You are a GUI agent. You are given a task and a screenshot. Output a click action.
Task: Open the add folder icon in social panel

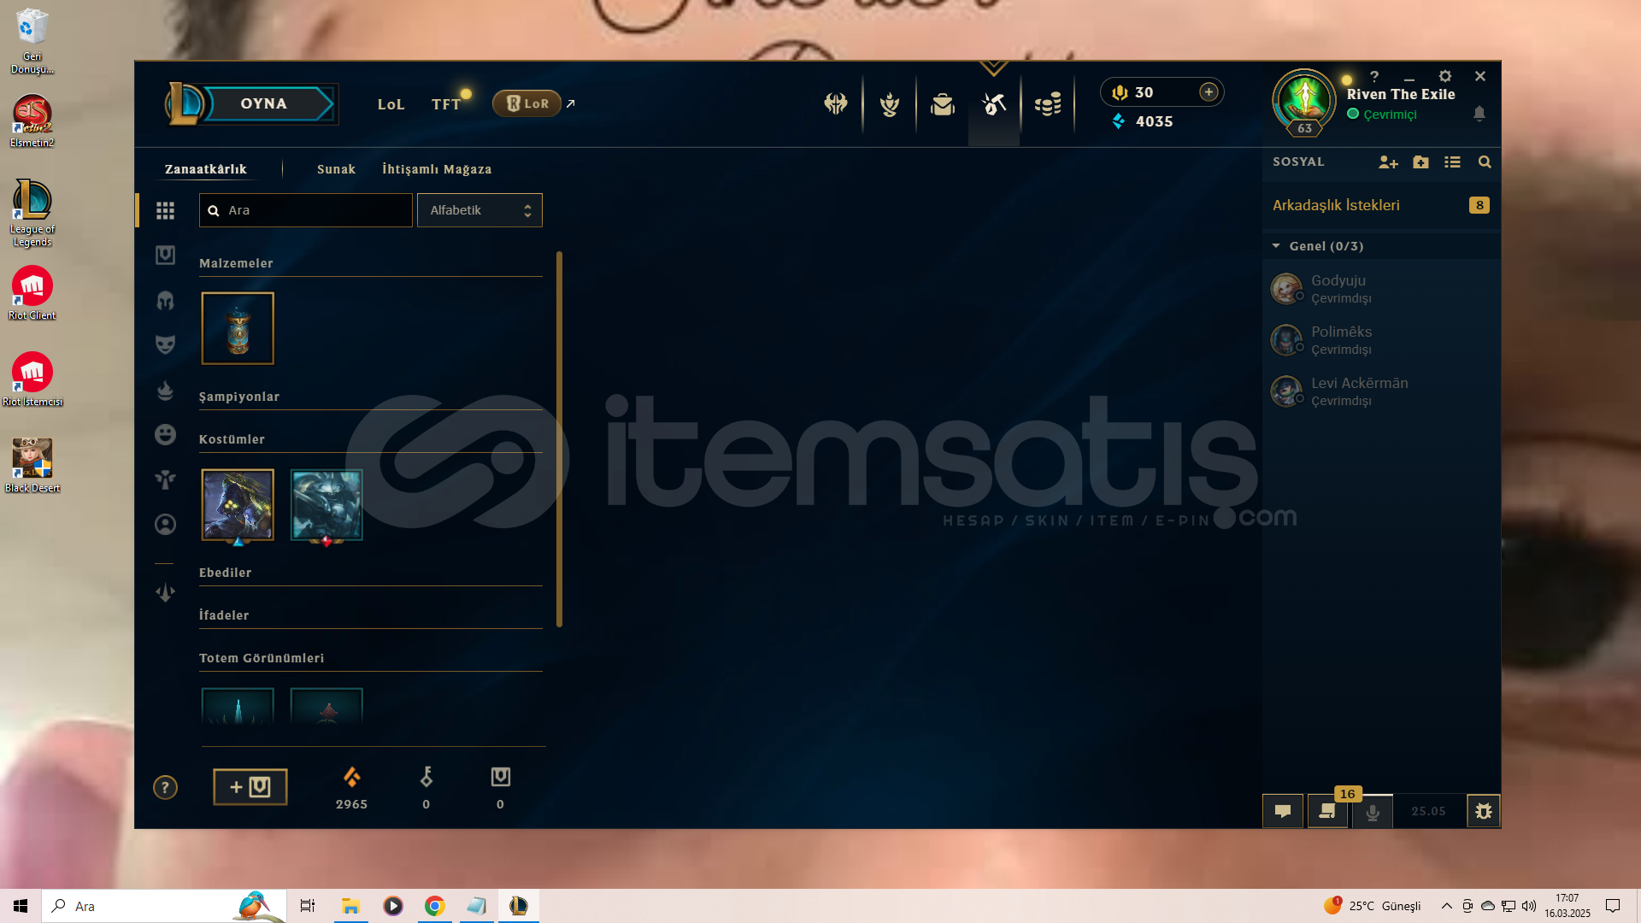coord(1420,162)
